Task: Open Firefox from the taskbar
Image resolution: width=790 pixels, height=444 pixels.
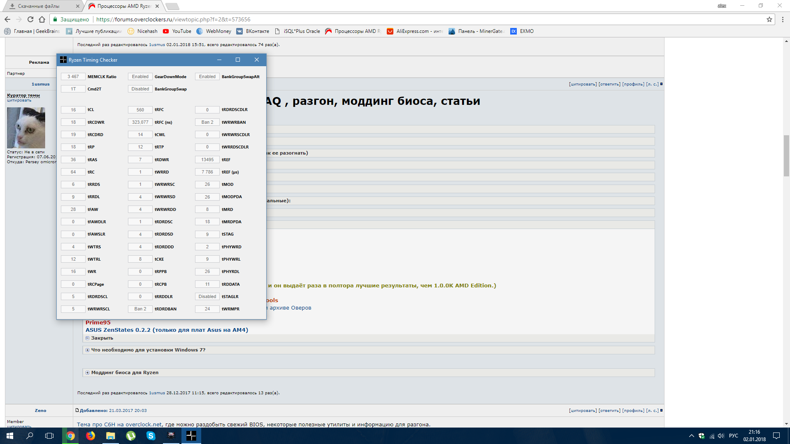Action: click(91, 436)
